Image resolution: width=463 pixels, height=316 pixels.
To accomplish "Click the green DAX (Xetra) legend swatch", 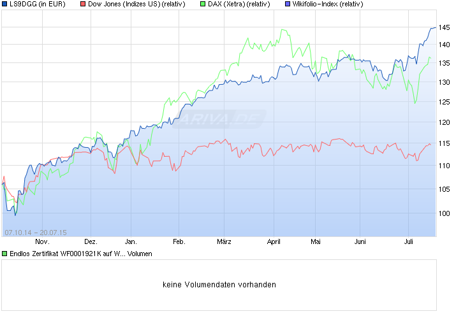I will (203, 4).
